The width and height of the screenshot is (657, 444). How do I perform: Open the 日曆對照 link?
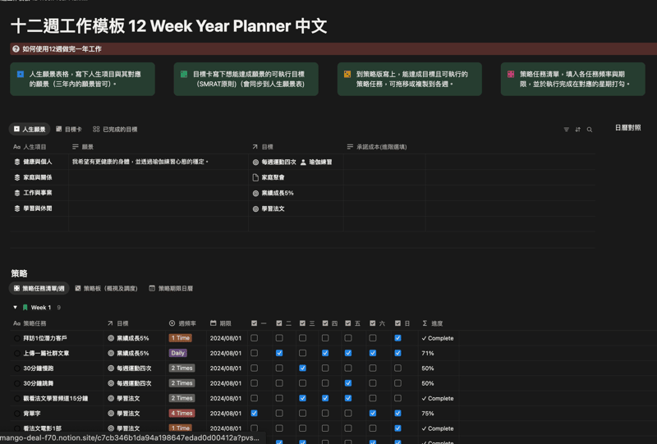pyautogui.click(x=627, y=128)
